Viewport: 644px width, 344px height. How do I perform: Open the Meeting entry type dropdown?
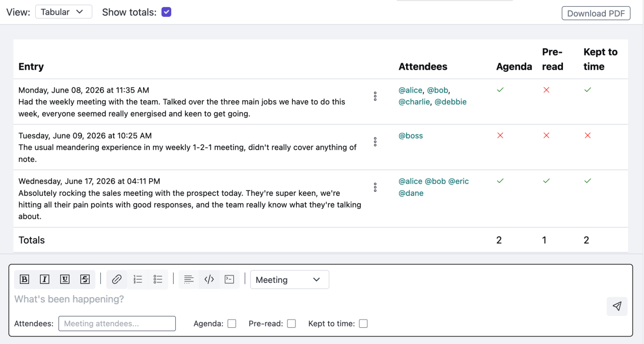(x=289, y=280)
